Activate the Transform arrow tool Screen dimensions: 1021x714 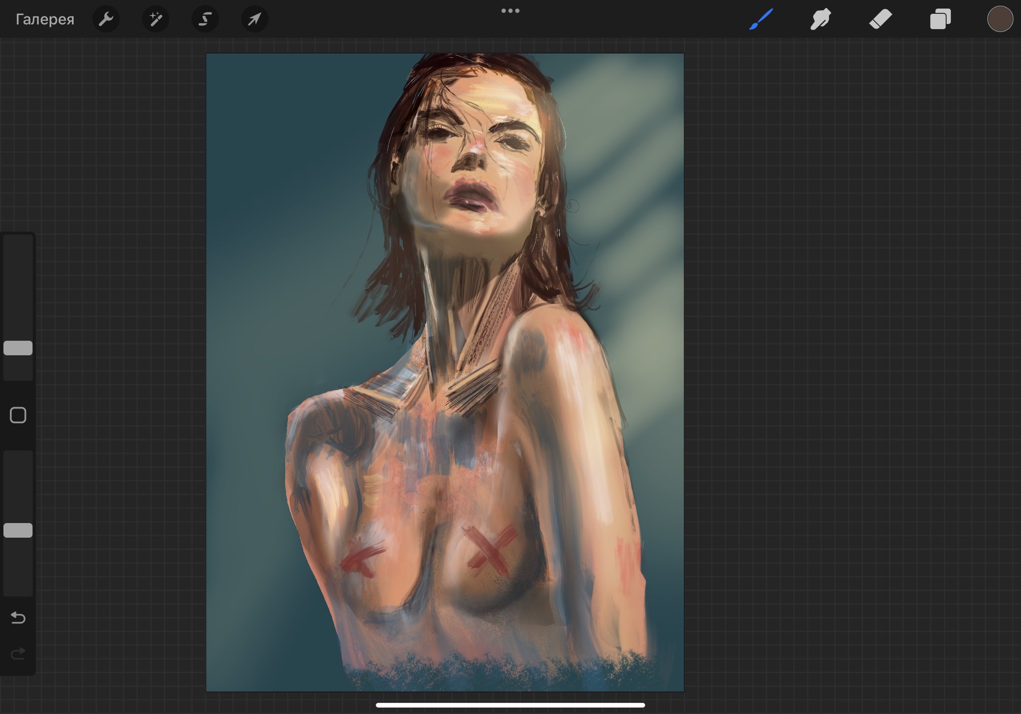pos(255,19)
